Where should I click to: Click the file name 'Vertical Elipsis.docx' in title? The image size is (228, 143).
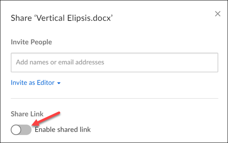[x=74, y=18]
